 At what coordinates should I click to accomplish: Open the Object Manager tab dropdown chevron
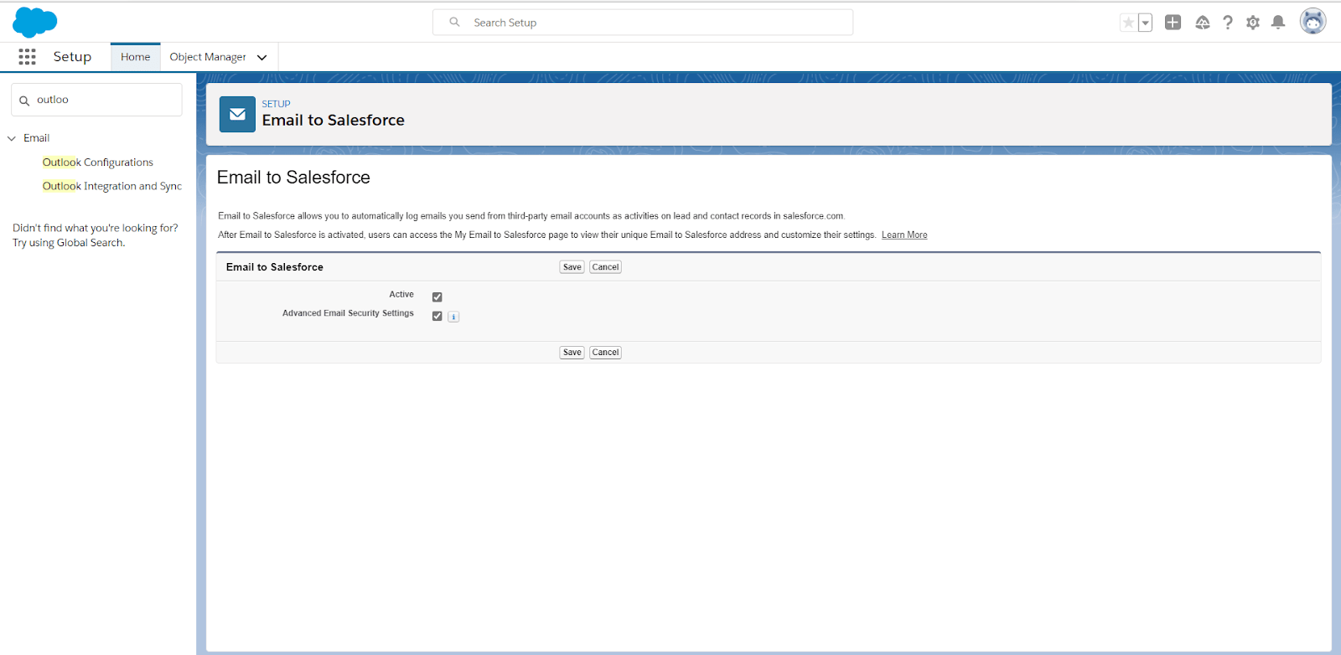(261, 58)
